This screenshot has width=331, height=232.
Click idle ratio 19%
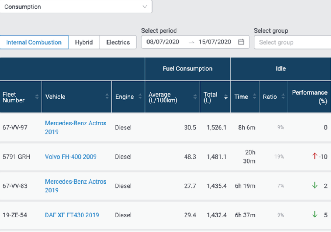click(279, 157)
